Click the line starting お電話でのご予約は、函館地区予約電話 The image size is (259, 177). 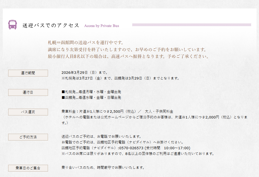[122, 142]
